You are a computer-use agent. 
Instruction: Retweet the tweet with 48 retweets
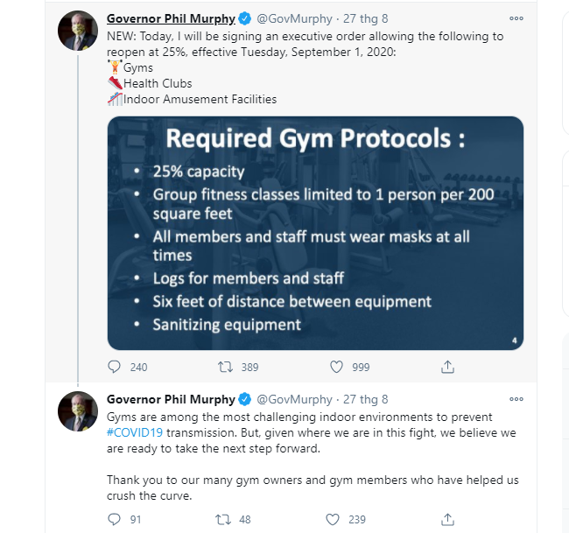(223, 519)
